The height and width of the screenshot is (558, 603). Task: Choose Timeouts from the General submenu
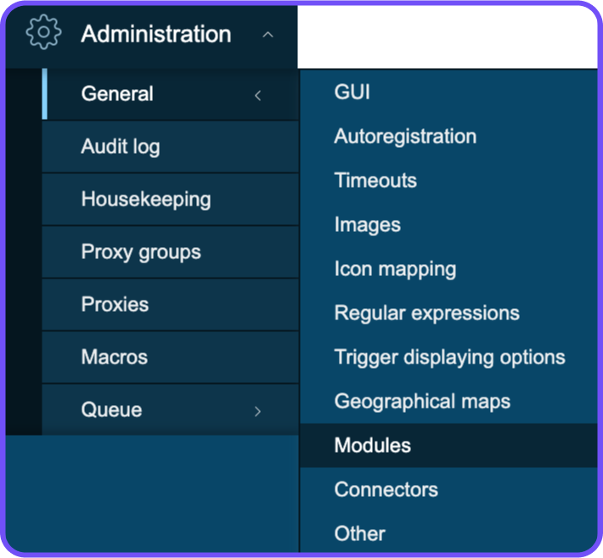pyautogui.click(x=448, y=180)
